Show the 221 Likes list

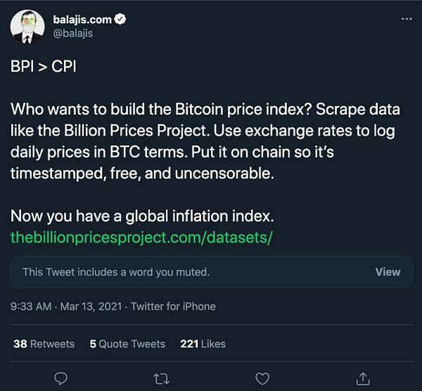(x=203, y=344)
